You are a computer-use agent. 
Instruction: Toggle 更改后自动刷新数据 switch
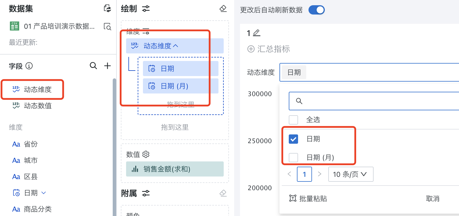click(x=316, y=10)
